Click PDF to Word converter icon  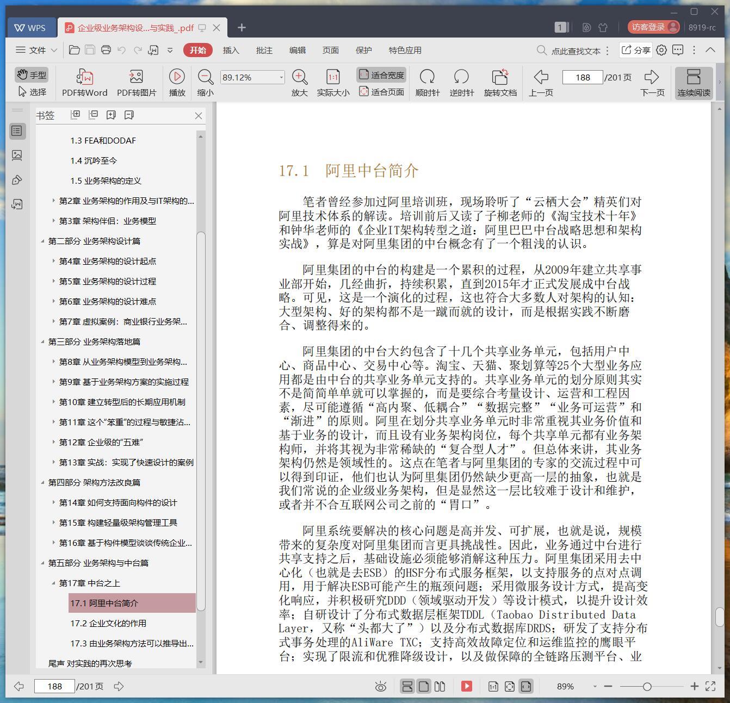tap(85, 76)
